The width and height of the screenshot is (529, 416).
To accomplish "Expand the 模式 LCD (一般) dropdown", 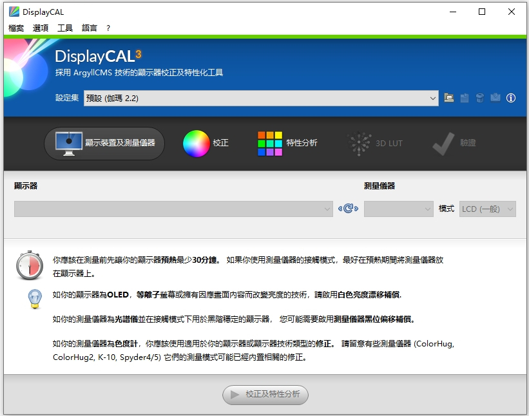I will (x=488, y=209).
